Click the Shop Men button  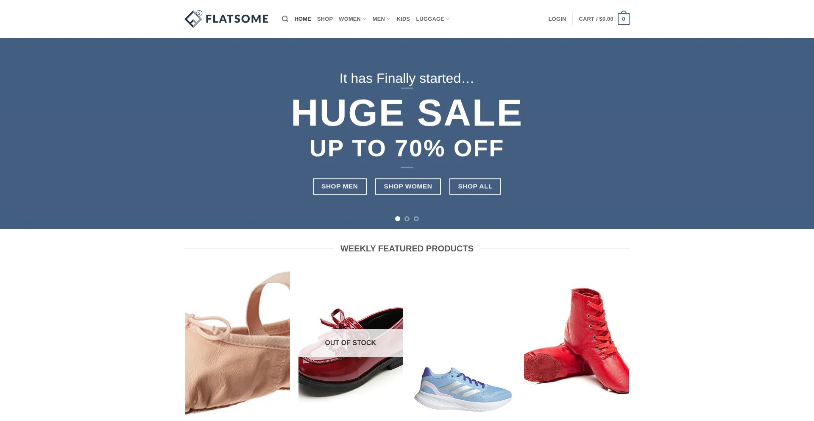(x=340, y=187)
